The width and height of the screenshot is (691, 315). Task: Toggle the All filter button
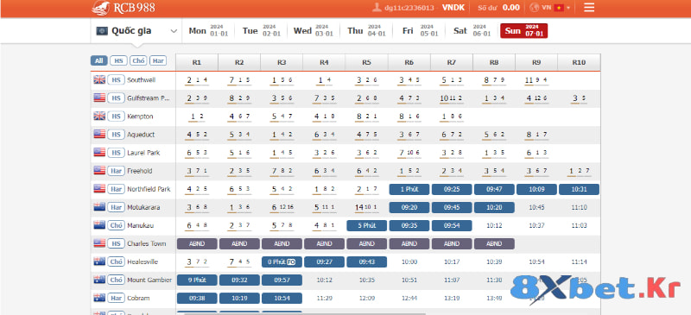point(99,60)
